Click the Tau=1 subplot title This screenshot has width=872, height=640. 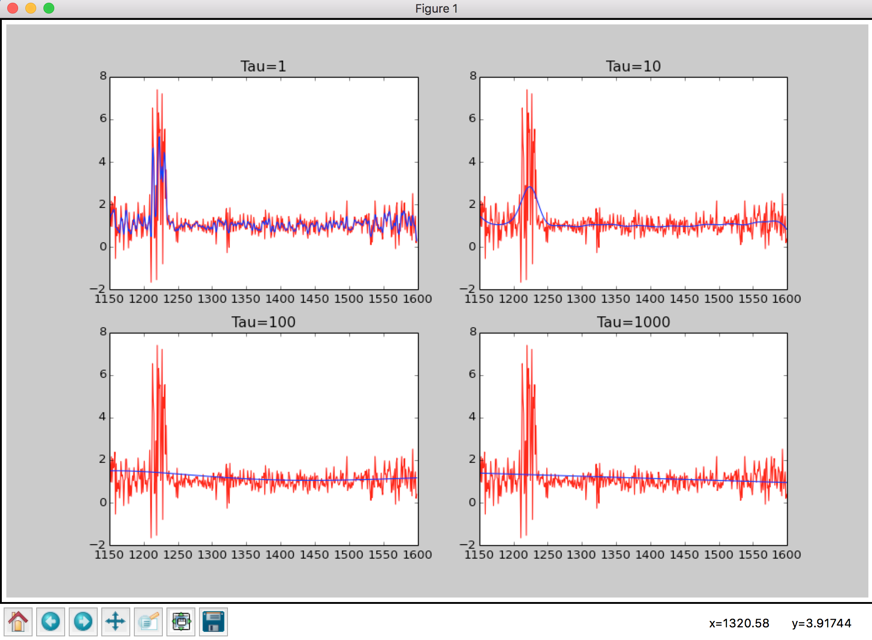pos(263,66)
